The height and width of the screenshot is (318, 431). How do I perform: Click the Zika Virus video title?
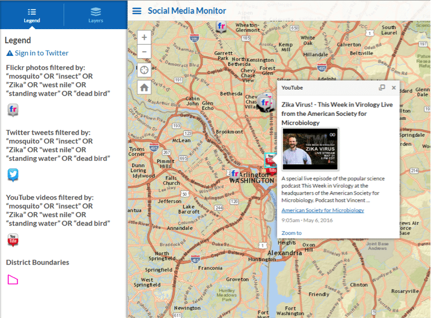pos(337,114)
